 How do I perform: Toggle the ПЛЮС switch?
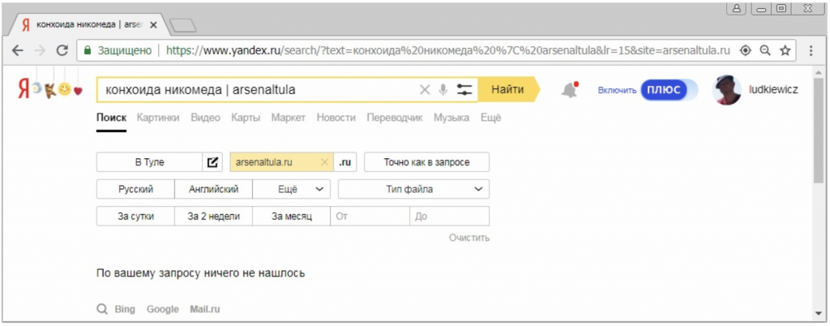point(669,90)
